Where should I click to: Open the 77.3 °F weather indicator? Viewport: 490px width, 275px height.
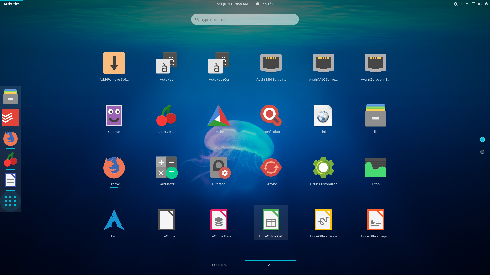[x=265, y=4]
